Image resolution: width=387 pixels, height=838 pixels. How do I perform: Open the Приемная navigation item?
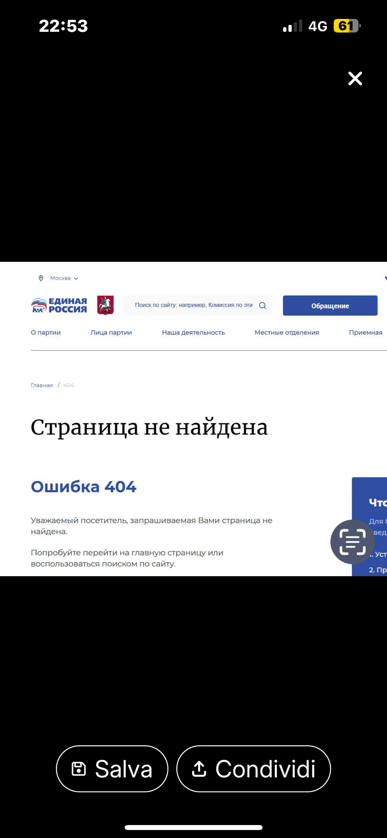click(365, 333)
